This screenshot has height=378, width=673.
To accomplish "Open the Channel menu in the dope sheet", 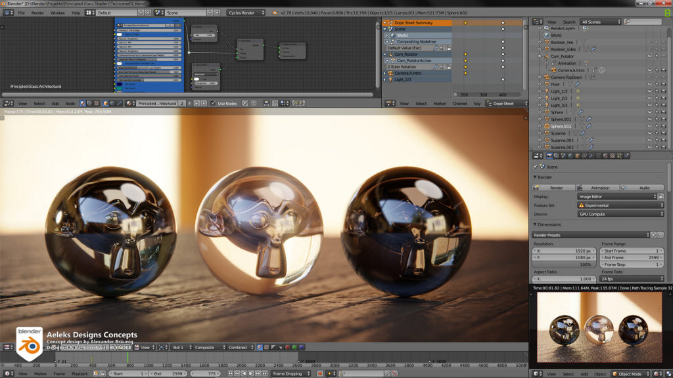I will [x=459, y=103].
